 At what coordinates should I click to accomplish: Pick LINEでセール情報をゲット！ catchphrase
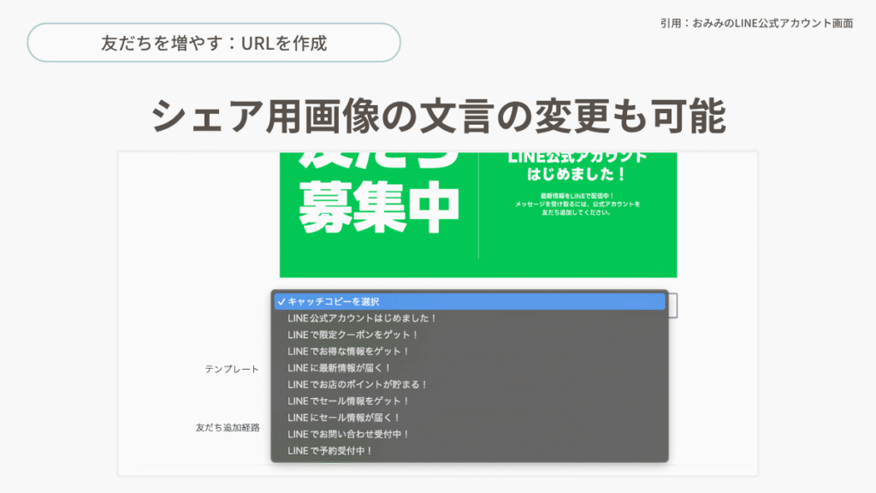349,401
